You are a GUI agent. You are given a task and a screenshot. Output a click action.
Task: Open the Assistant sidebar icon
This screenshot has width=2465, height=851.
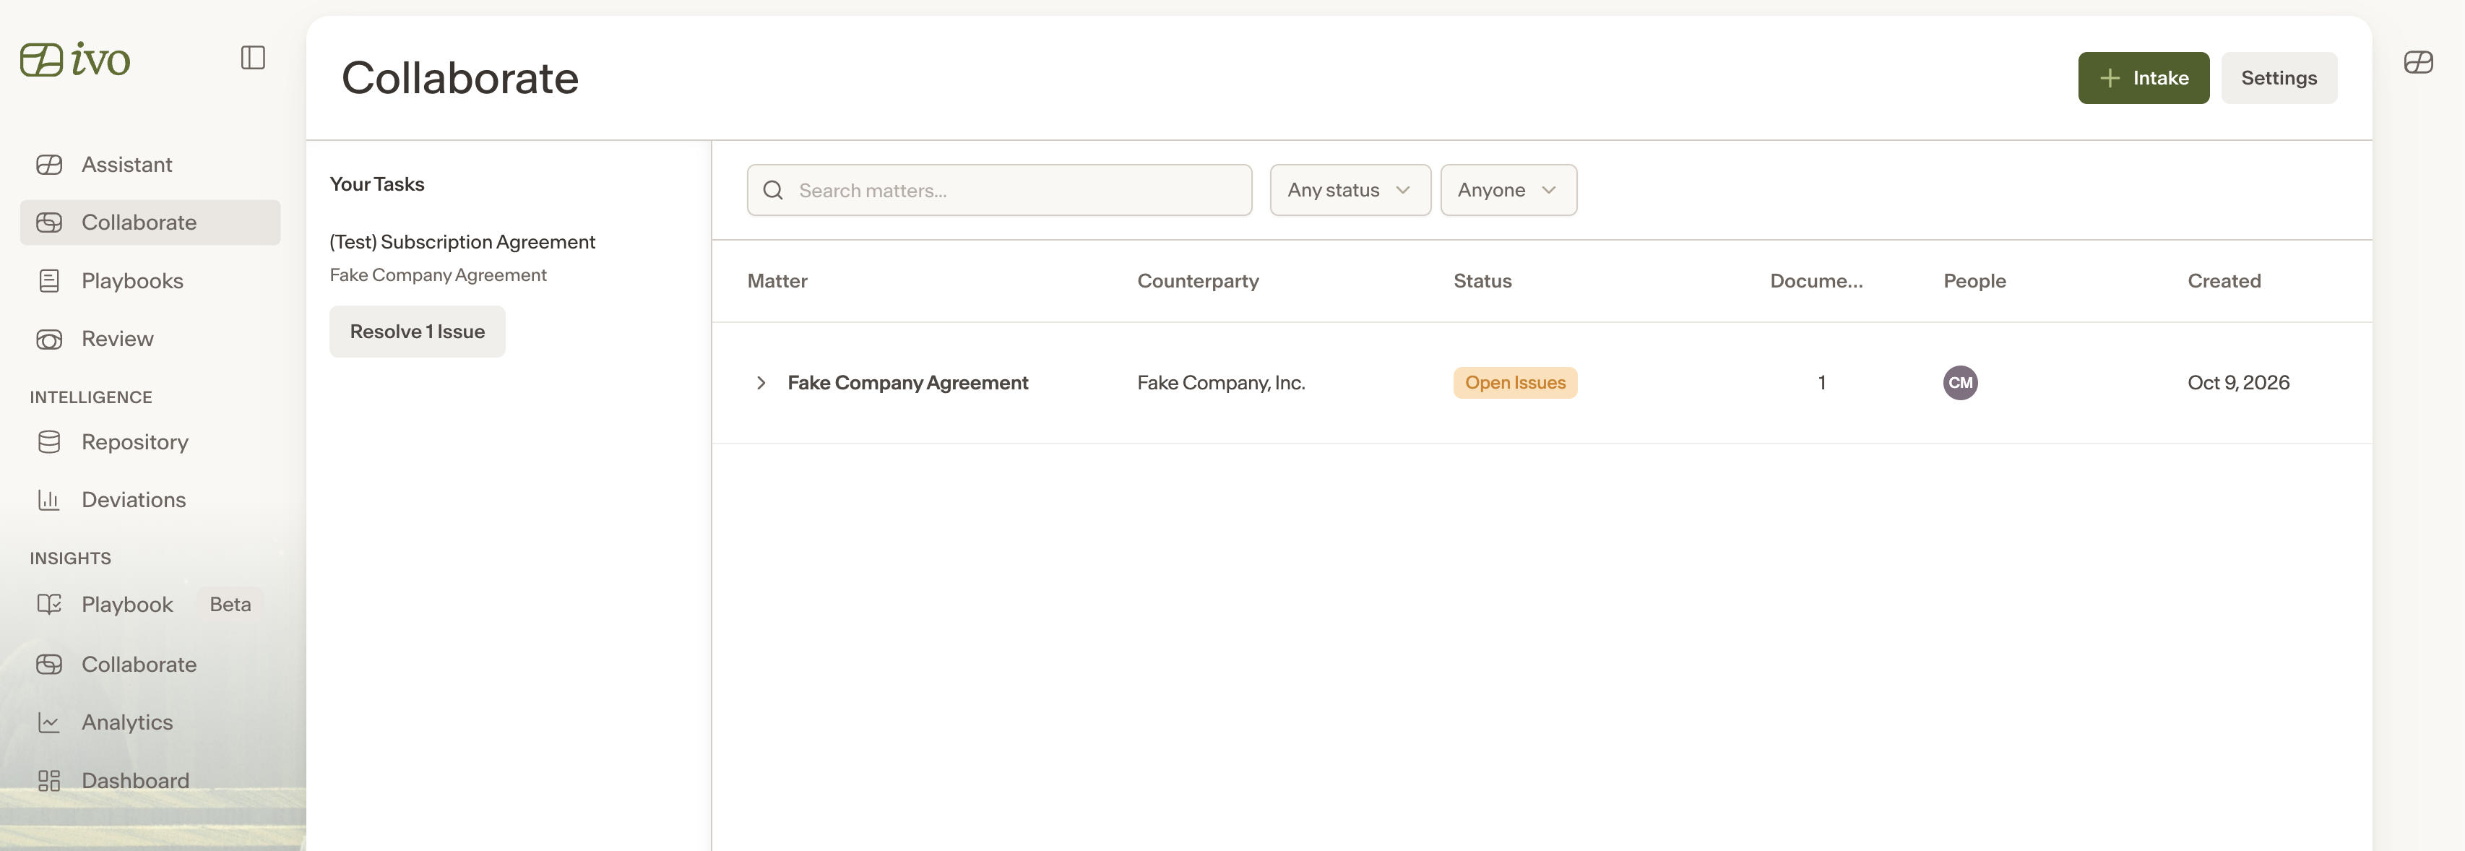[x=49, y=165]
